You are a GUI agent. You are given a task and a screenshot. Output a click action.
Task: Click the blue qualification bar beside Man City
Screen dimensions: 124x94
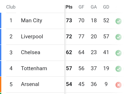tap(1, 20)
